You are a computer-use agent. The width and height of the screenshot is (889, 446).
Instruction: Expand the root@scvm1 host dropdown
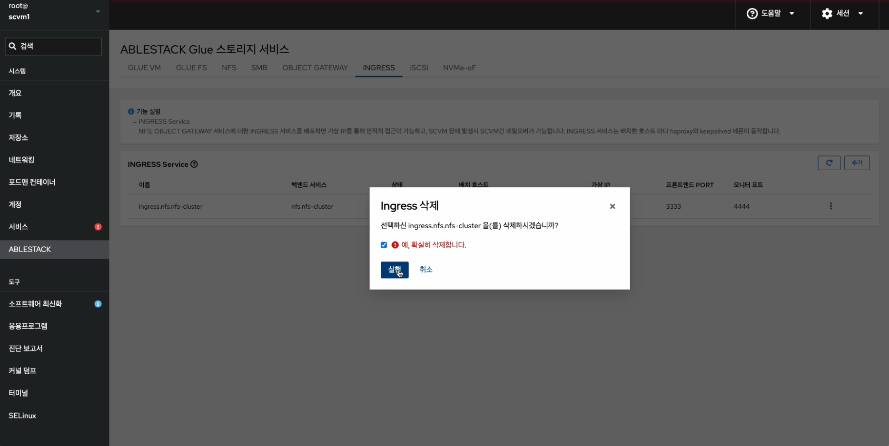(x=98, y=11)
